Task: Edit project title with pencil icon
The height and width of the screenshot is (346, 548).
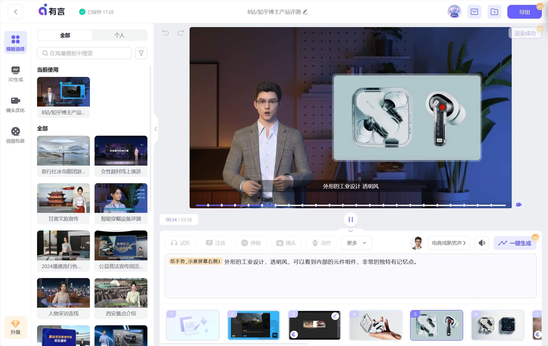Action: pos(305,12)
